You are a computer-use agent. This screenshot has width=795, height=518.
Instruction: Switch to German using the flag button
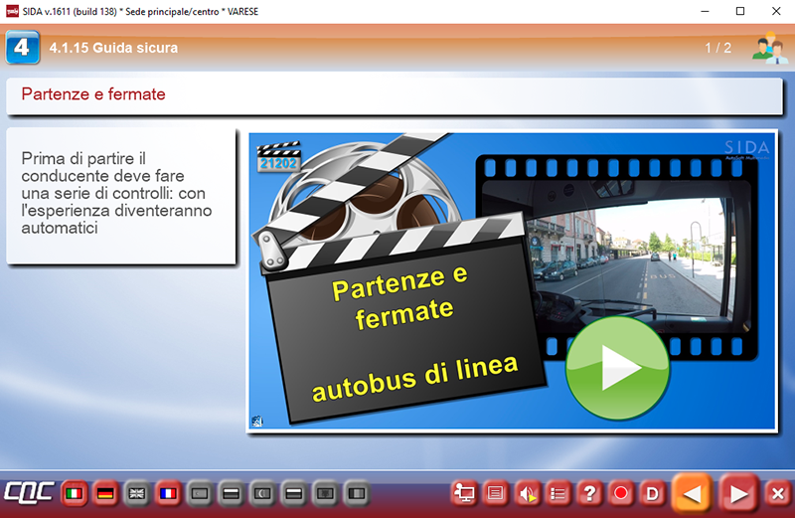point(104,492)
